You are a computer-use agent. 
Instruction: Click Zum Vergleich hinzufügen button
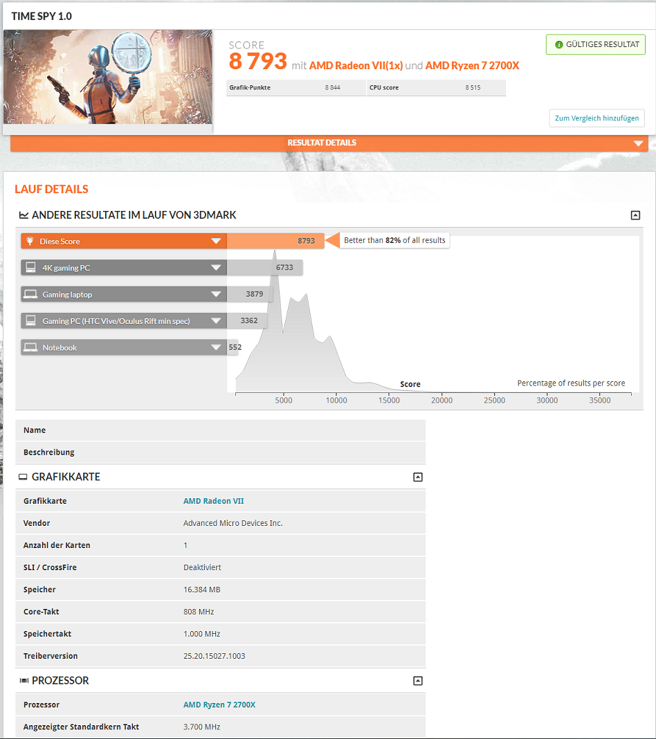pos(596,118)
